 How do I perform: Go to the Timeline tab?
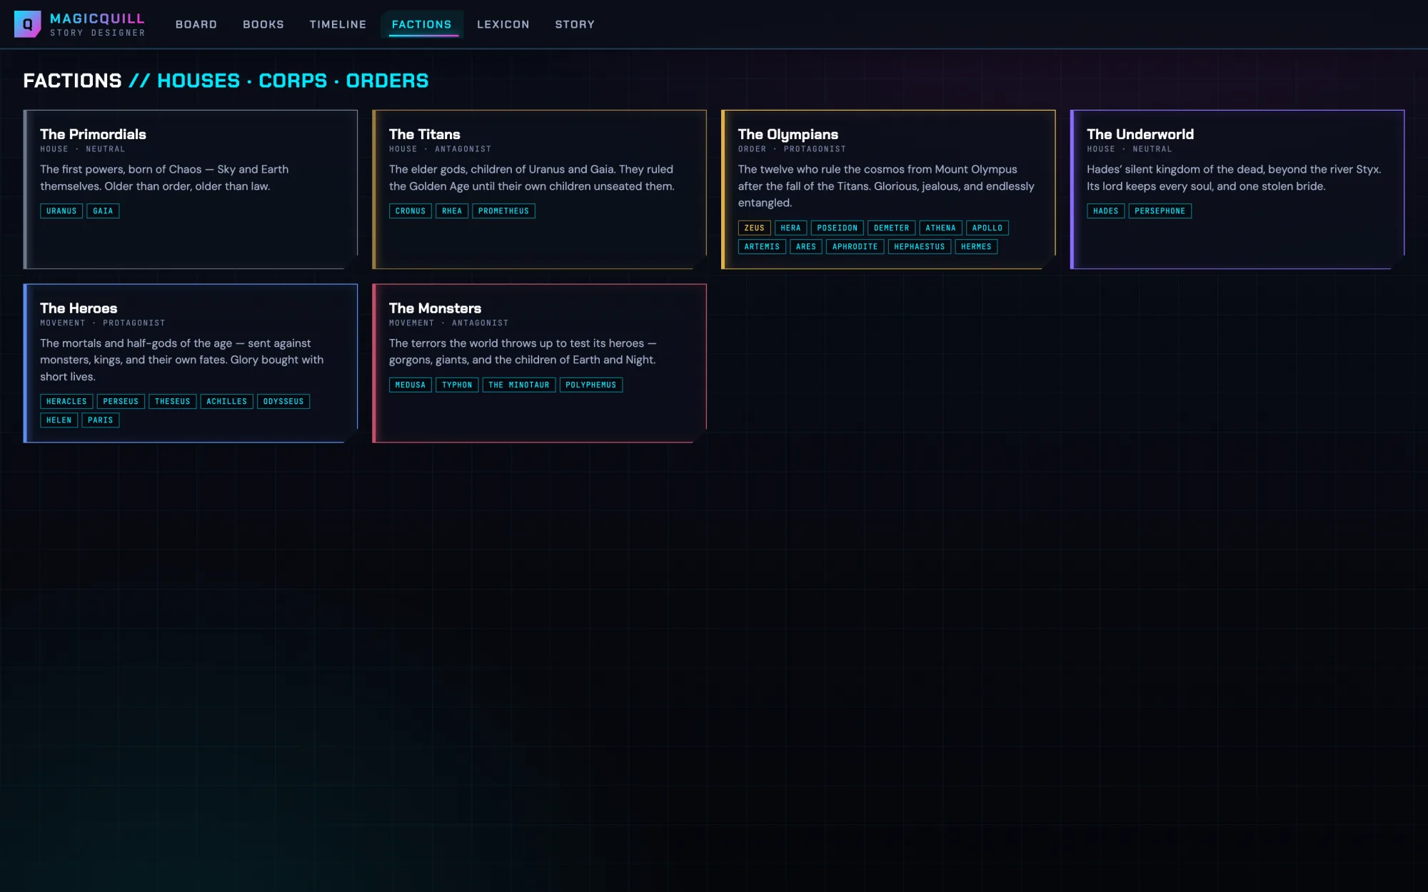pos(338,24)
